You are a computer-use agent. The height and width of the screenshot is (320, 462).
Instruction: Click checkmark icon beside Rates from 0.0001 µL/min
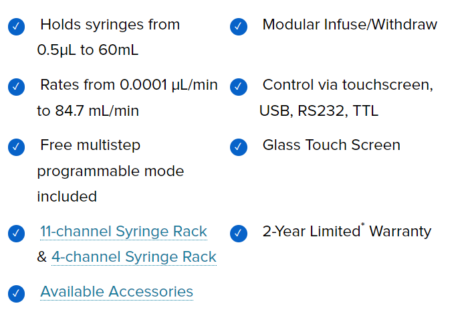point(16,87)
